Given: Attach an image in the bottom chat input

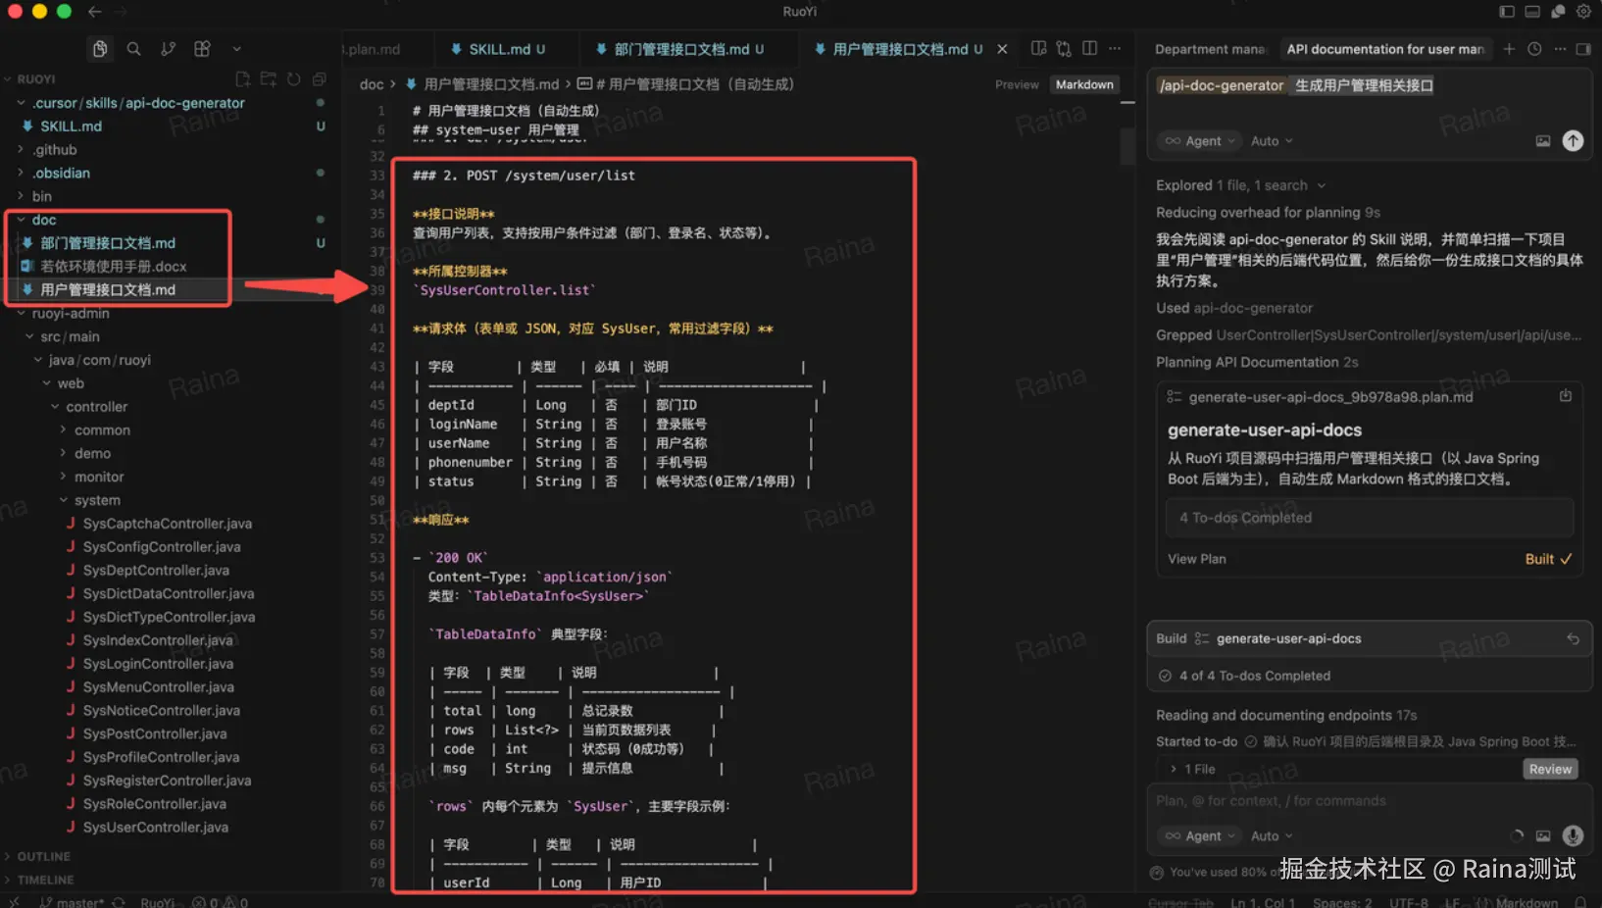Looking at the screenshot, I should point(1543,835).
